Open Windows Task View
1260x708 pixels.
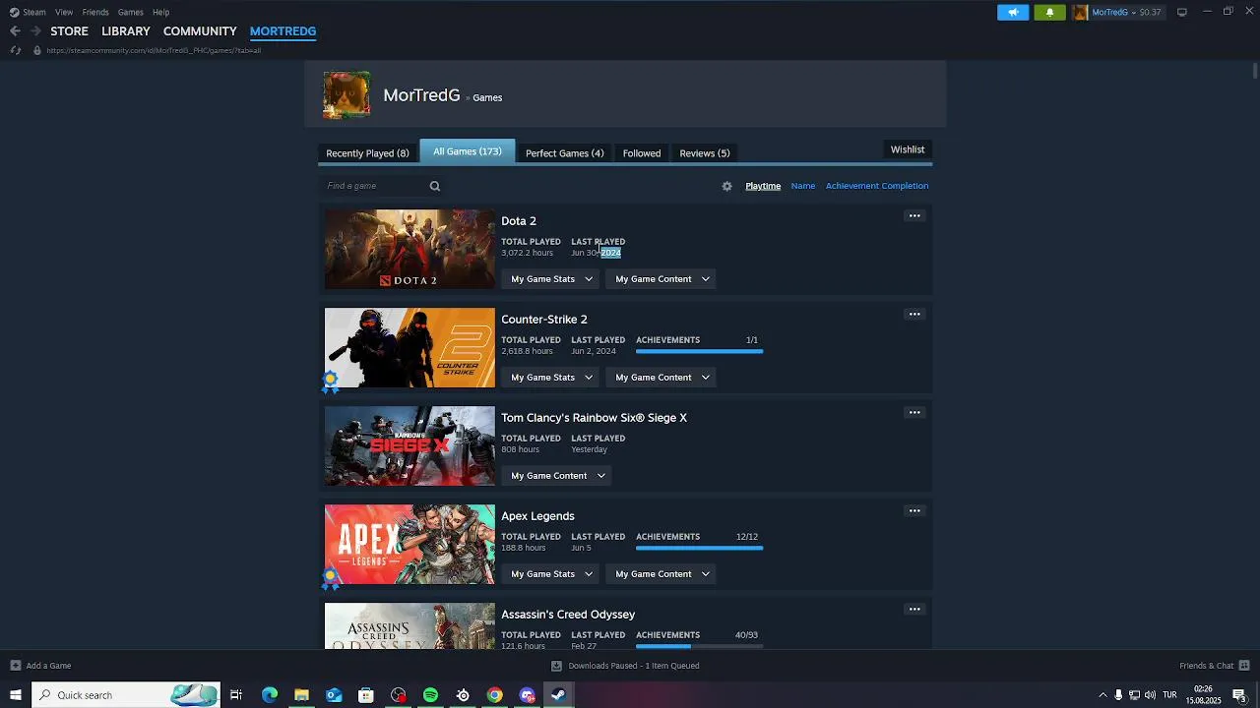click(236, 695)
